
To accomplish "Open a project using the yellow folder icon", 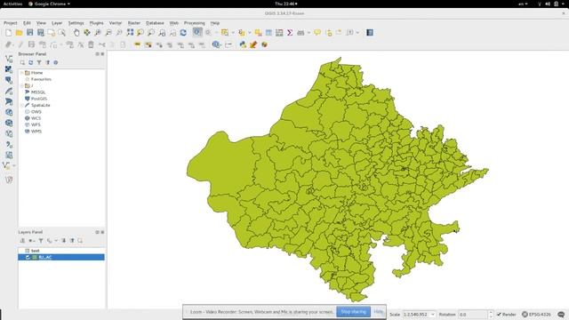I will coord(19,33).
